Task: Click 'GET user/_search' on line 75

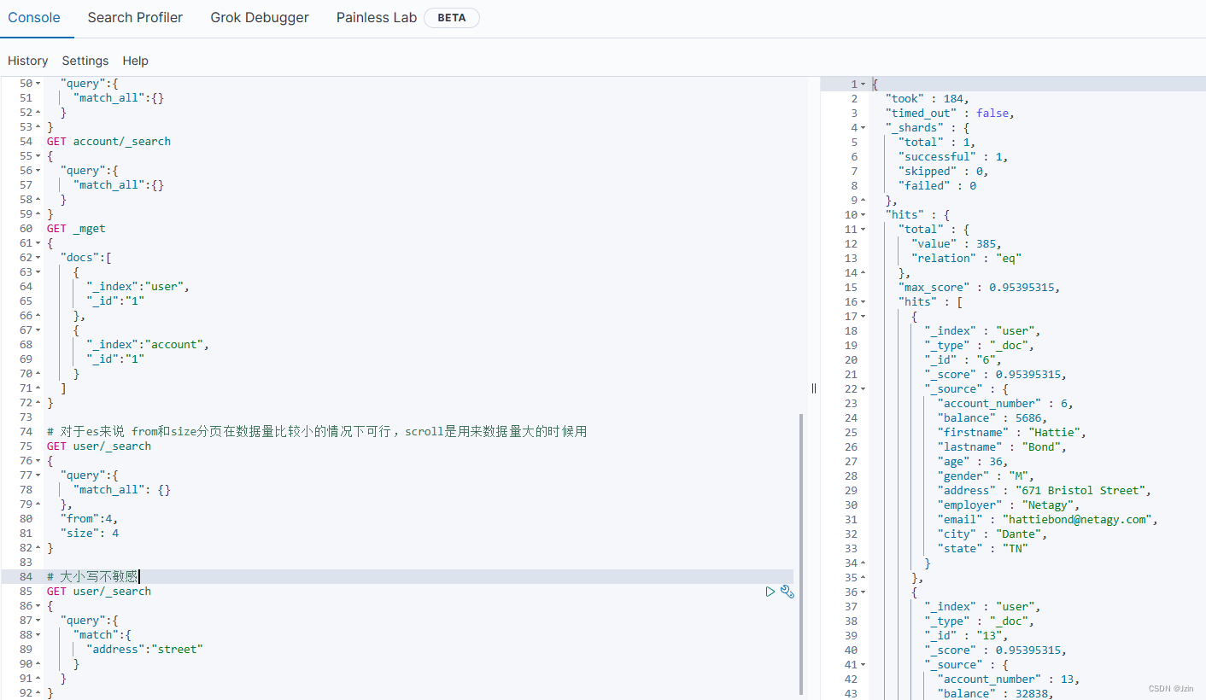Action: point(99,446)
